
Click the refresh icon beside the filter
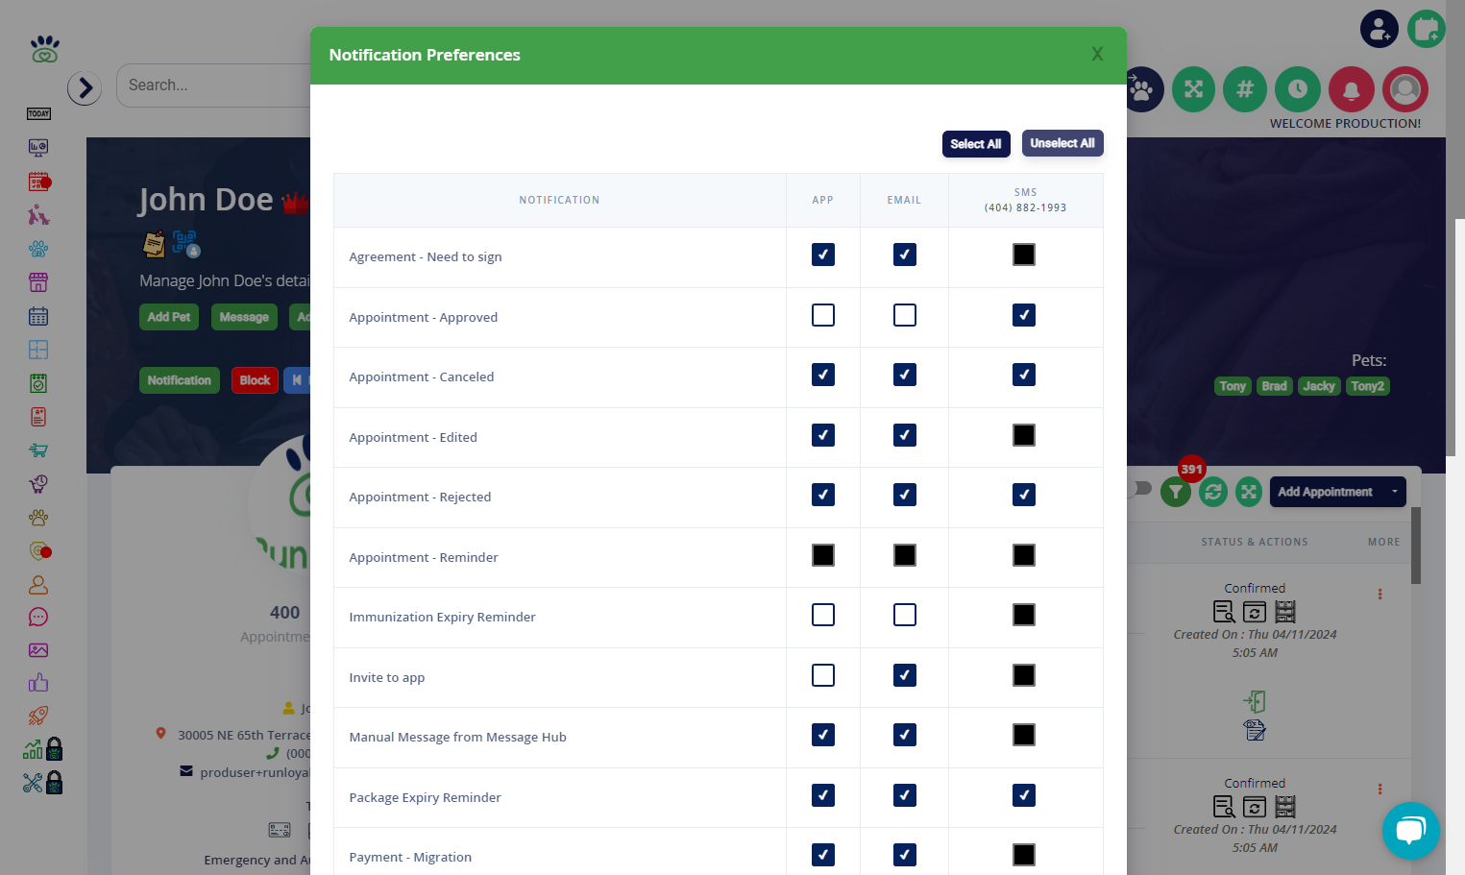(1213, 492)
